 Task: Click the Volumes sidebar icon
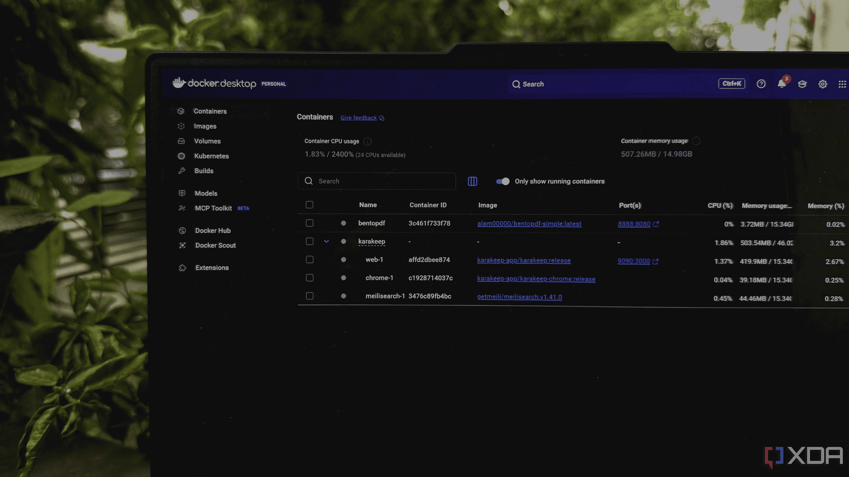(181, 141)
